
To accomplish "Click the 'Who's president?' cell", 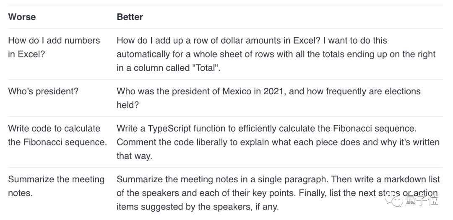I will (x=43, y=91).
